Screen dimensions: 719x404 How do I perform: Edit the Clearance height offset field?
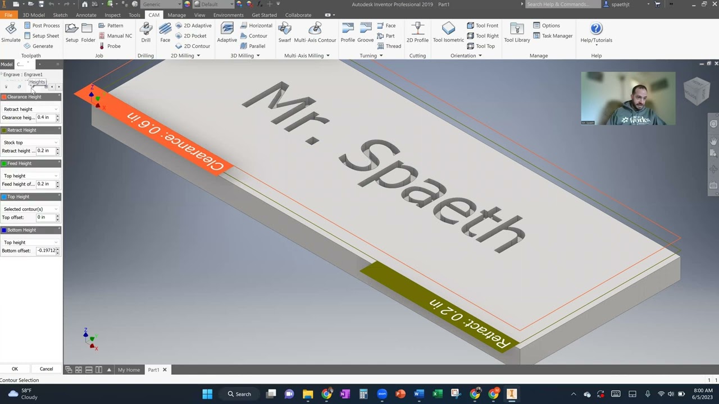(45, 117)
